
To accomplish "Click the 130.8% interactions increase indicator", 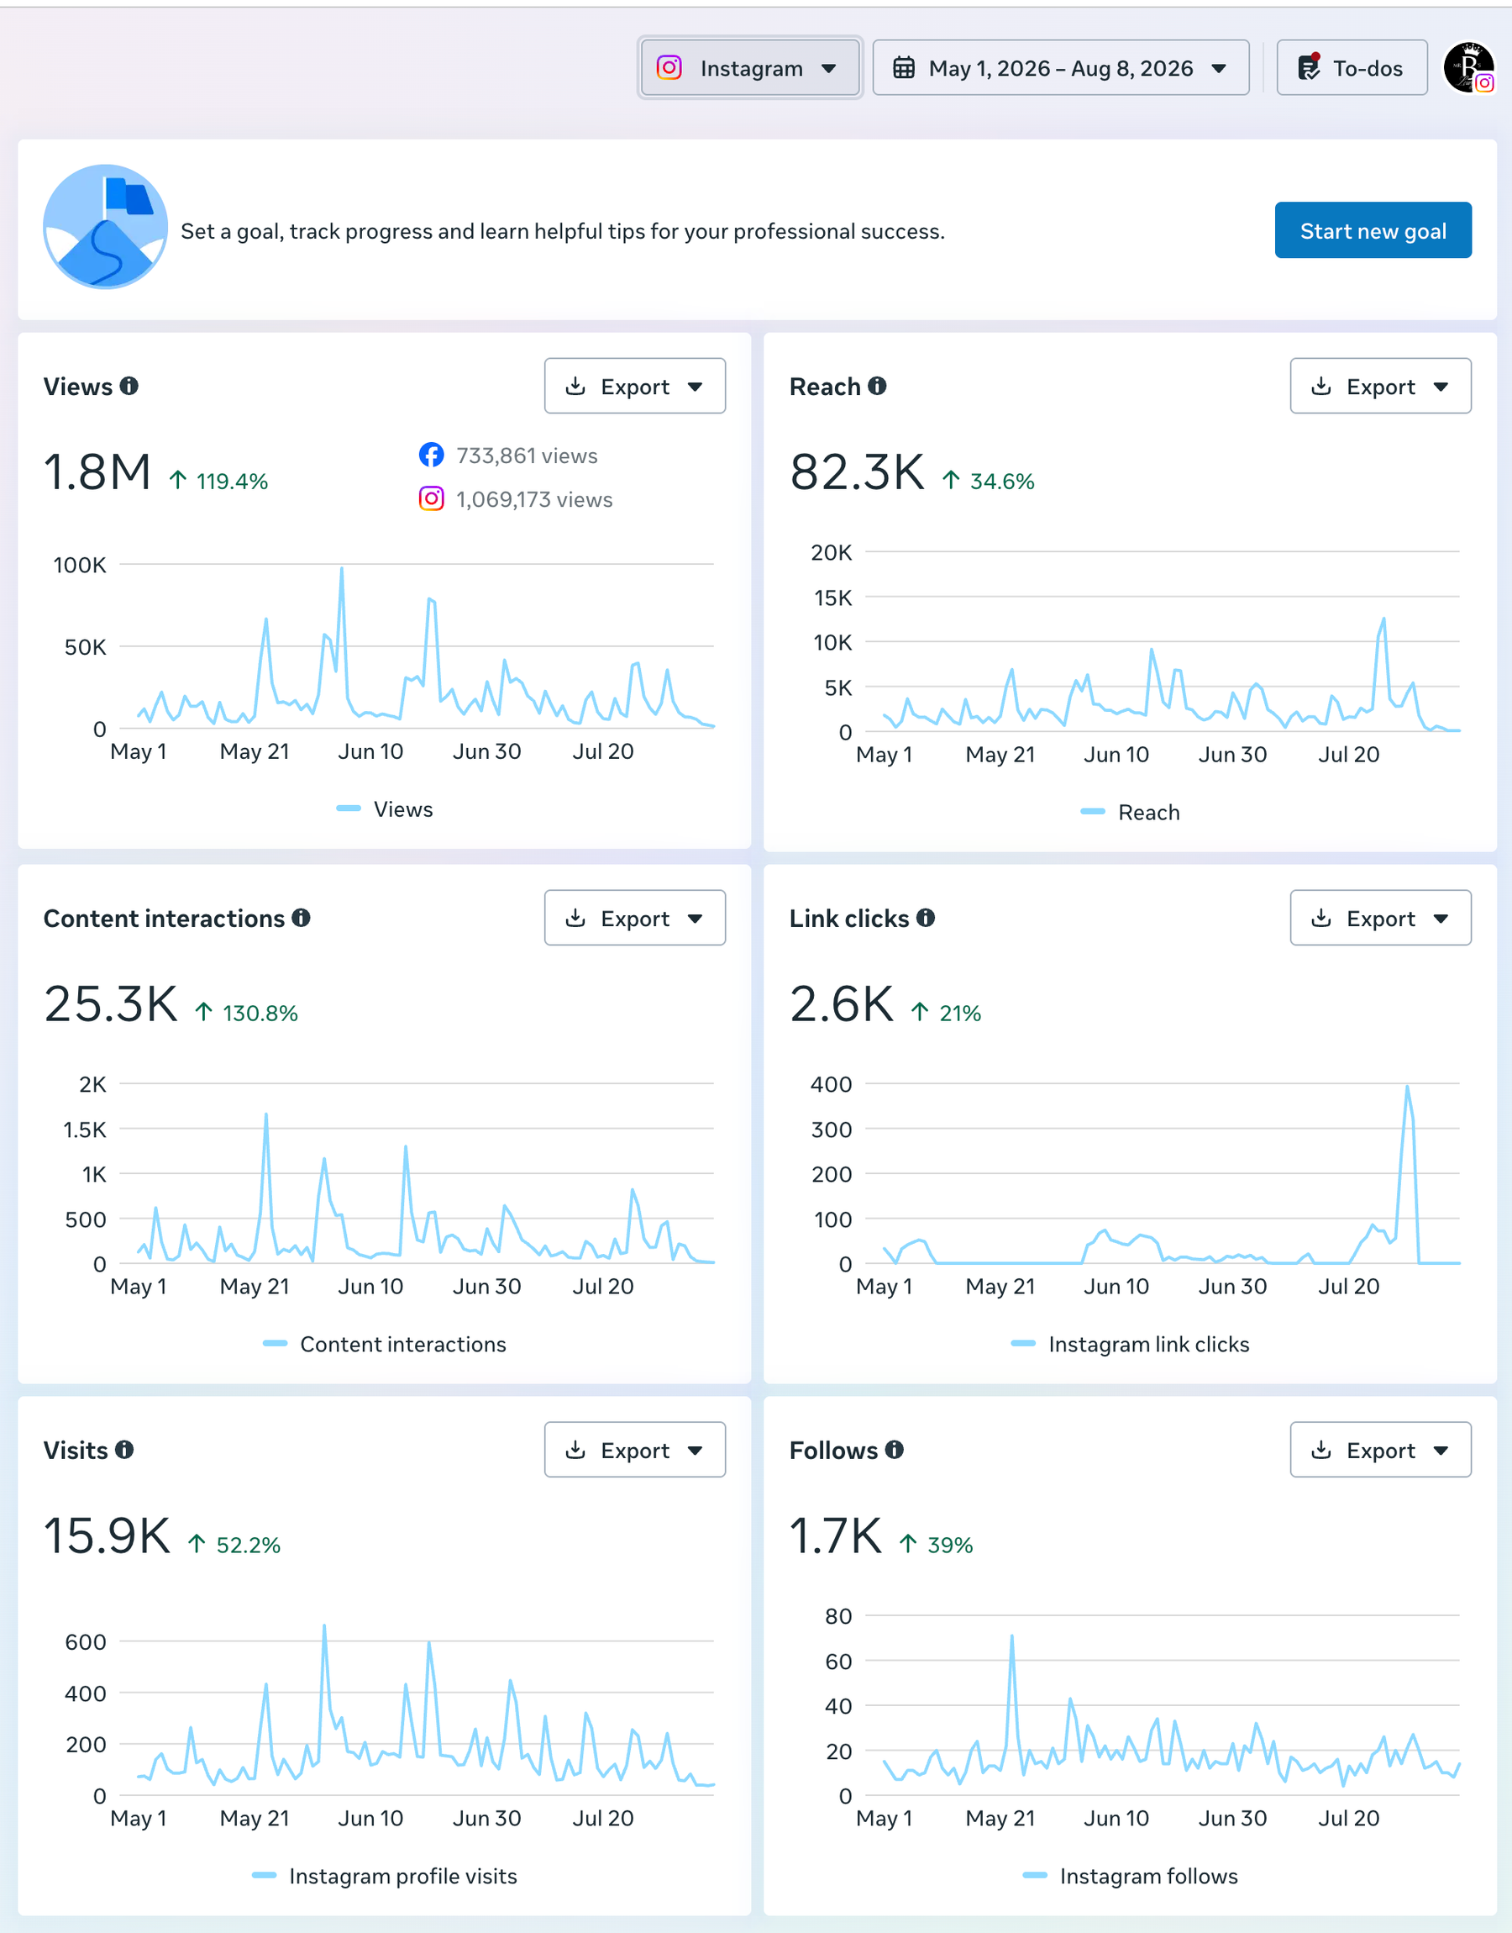I will coord(246,1012).
